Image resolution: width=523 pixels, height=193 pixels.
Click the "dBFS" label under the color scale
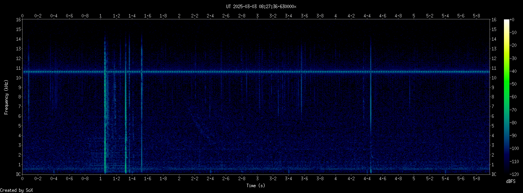pos(511,181)
